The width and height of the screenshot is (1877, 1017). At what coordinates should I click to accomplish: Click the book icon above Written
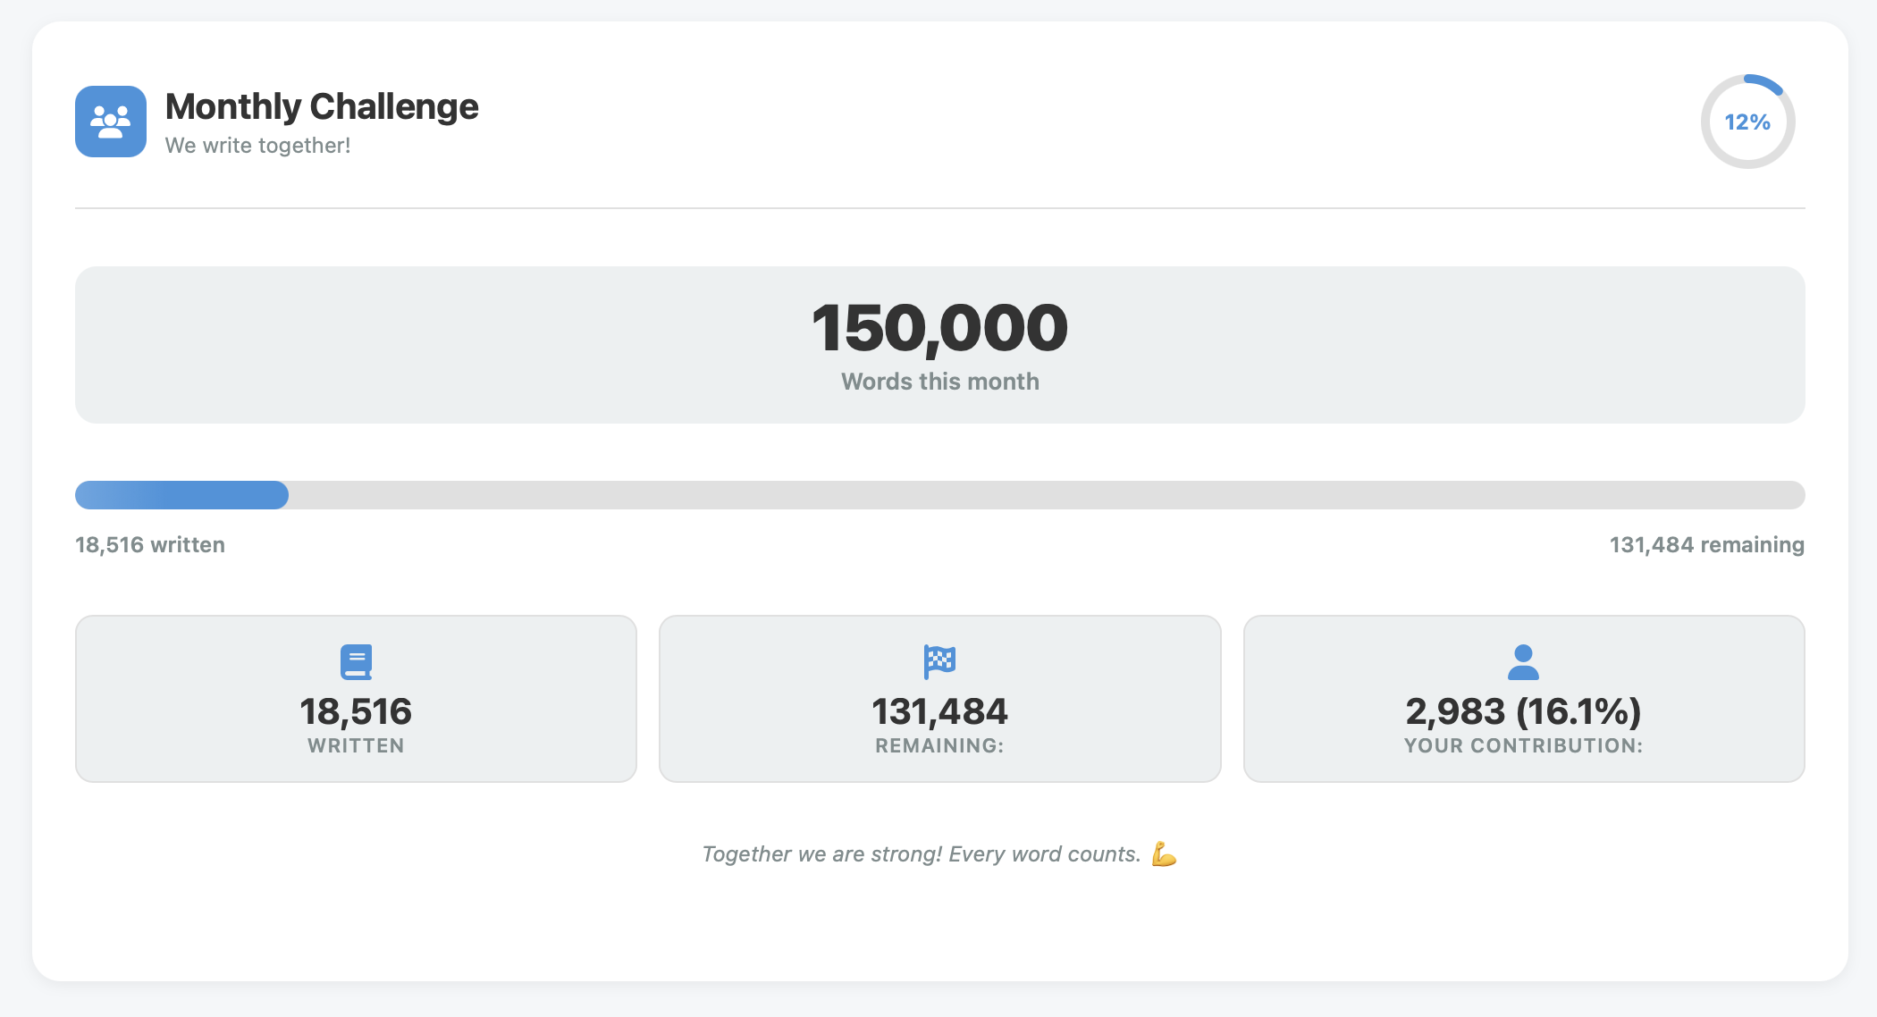click(356, 662)
